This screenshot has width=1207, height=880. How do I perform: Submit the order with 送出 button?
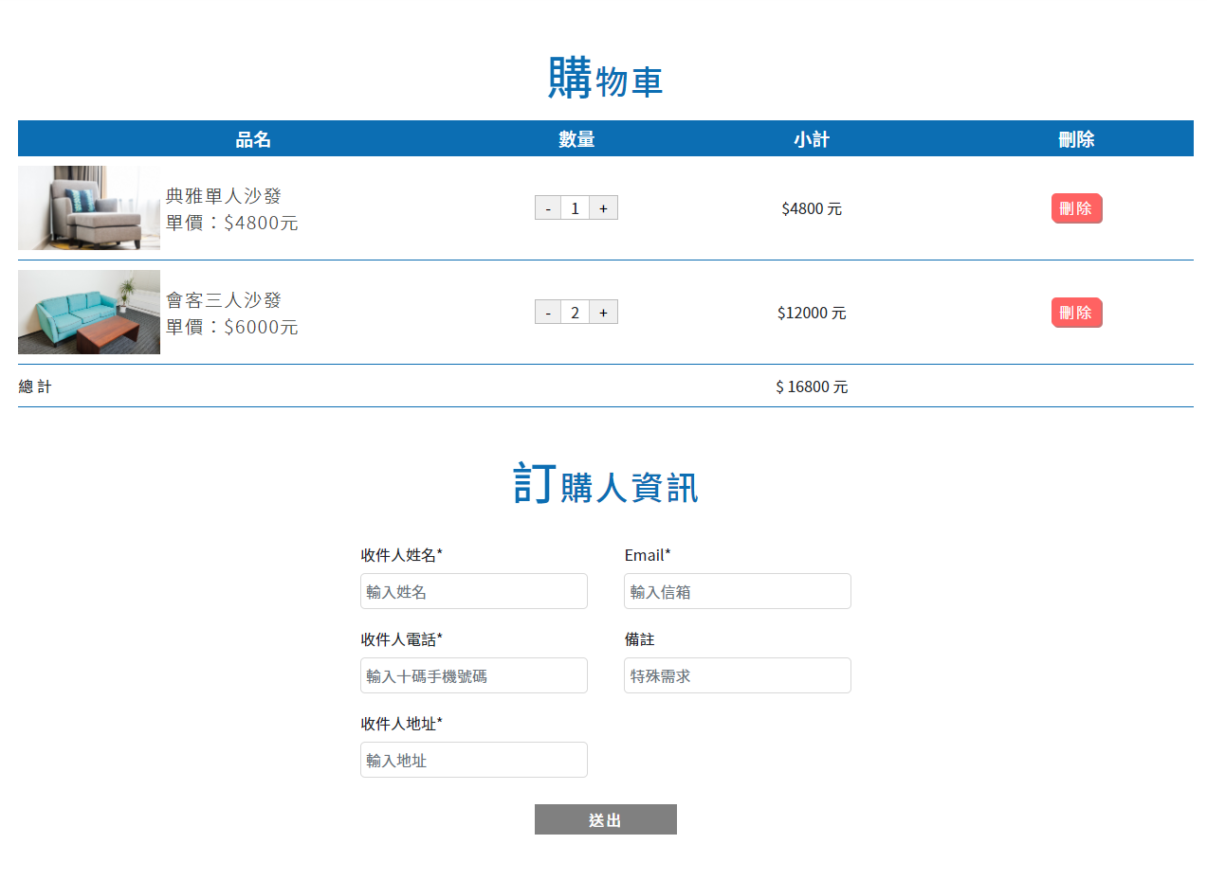pyautogui.click(x=605, y=818)
